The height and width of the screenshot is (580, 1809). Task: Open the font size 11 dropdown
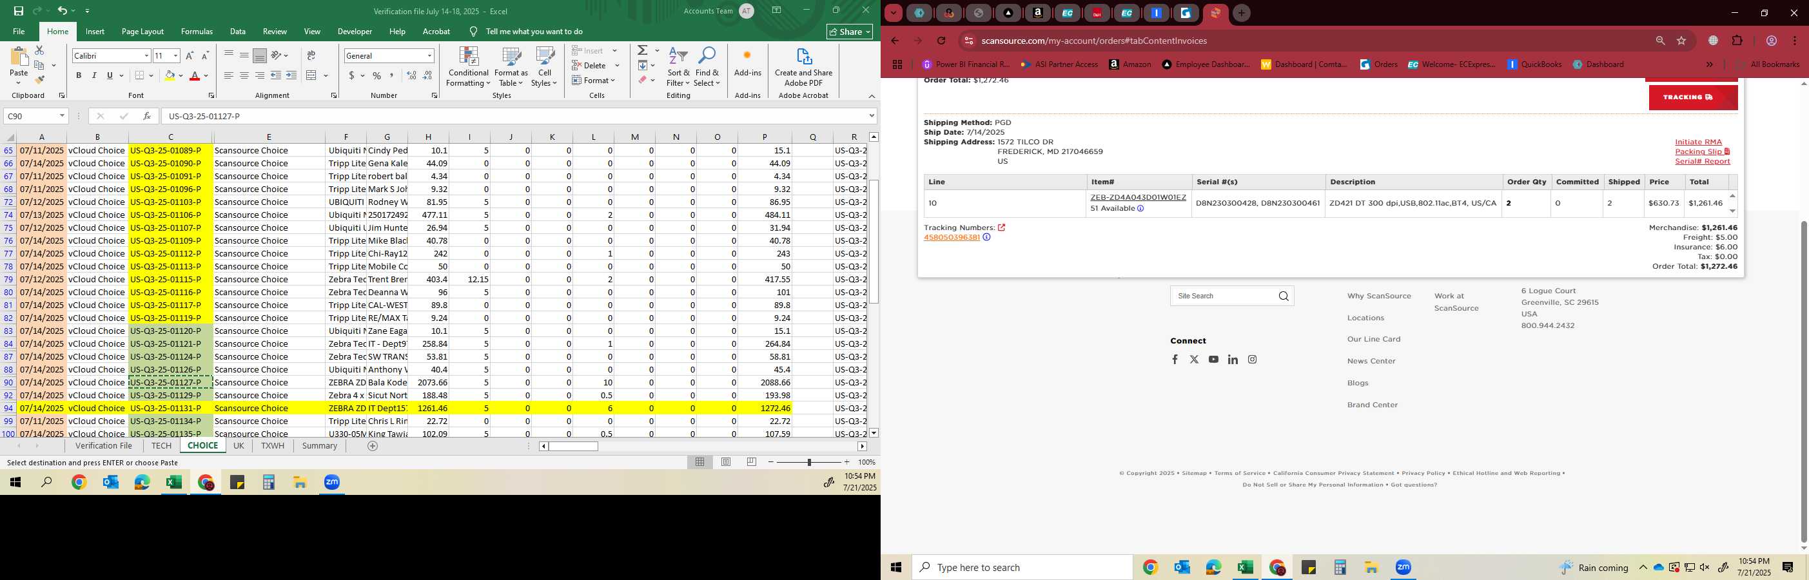click(x=175, y=55)
